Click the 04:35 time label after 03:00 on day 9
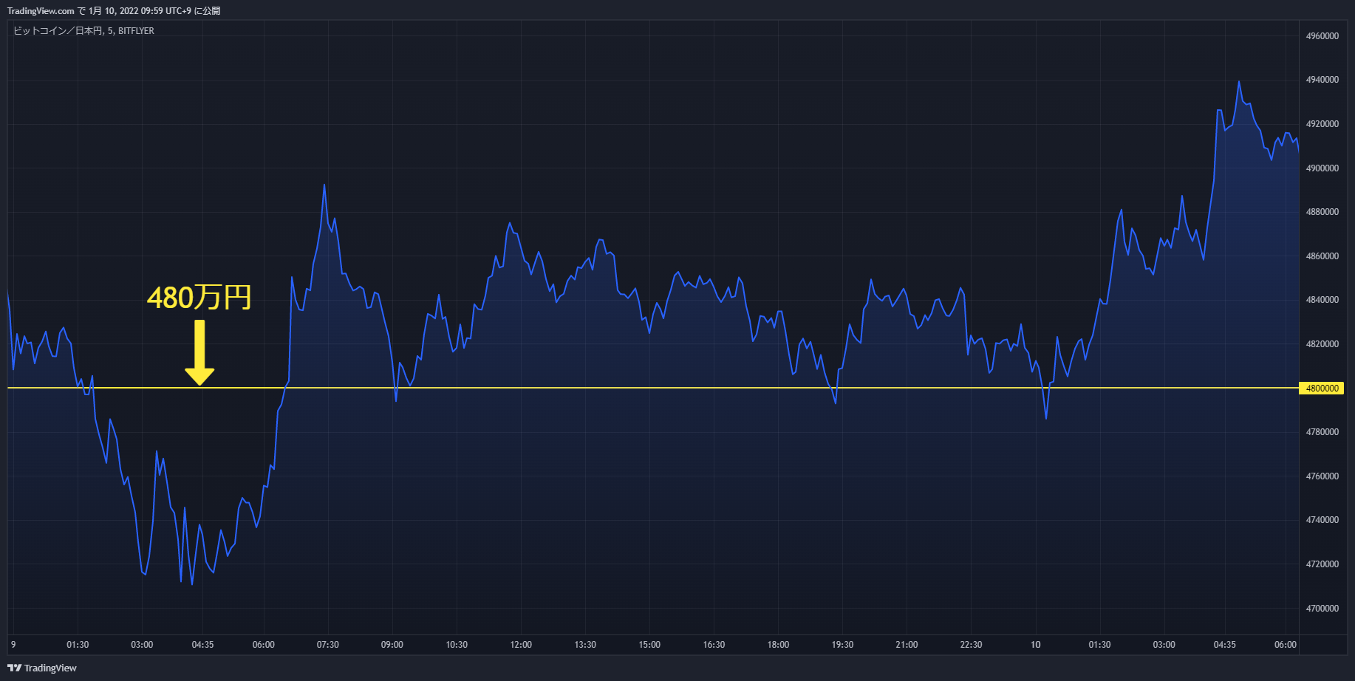Screen dimensions: 1355x681 pyautogui.click(x=202, y=645)
